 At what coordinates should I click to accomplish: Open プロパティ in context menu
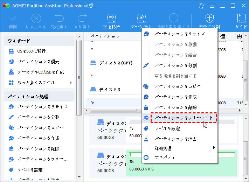coord(180,157)
